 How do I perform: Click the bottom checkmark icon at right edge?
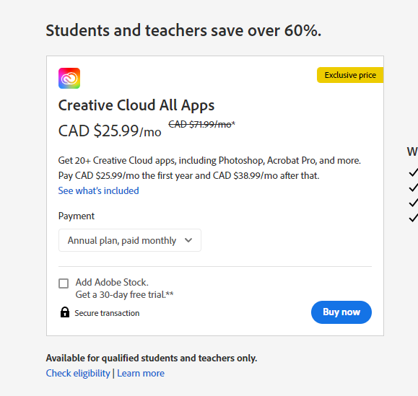[413, 218]
